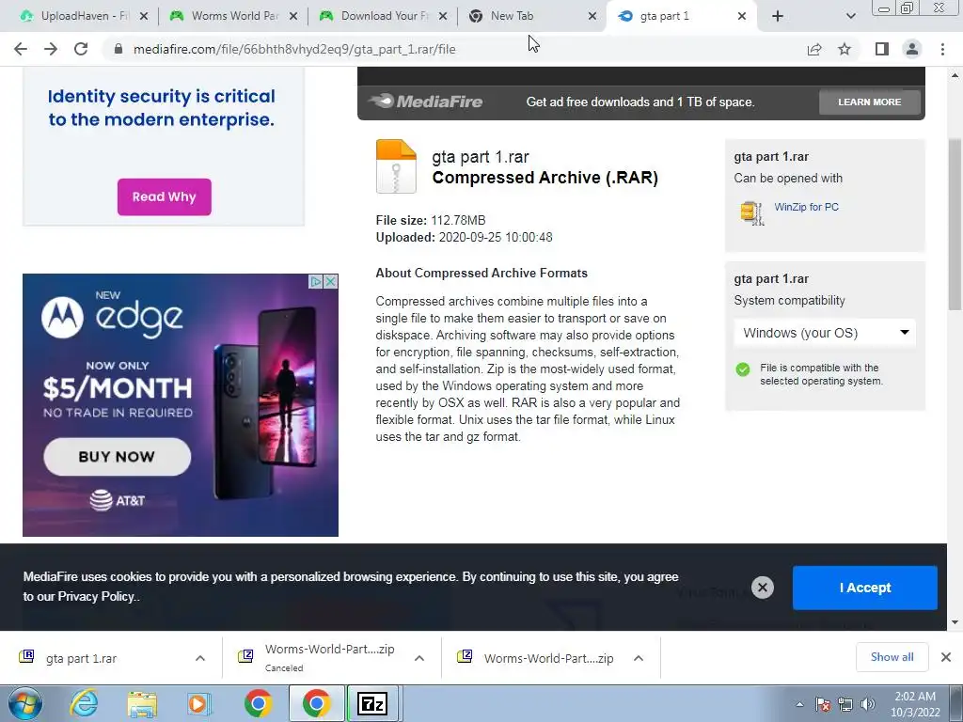Click the I Accept cookies button
The height and width of the screenshot is (722, 963).
pos(865,588)
